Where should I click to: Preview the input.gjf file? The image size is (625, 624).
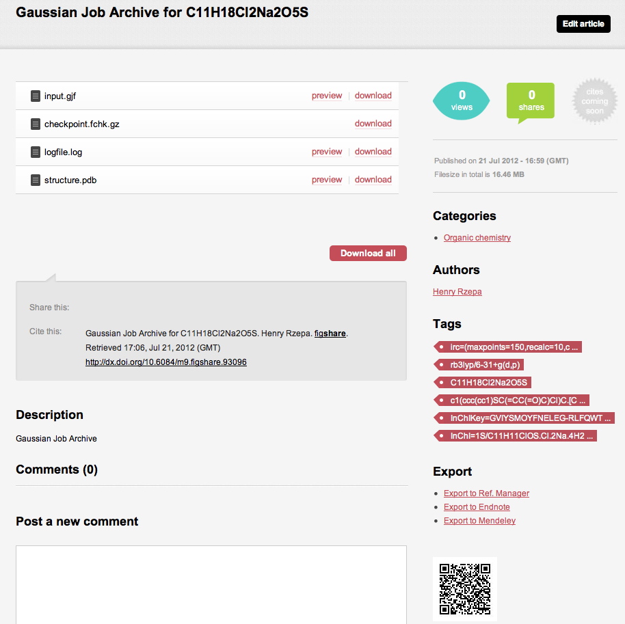326,96
